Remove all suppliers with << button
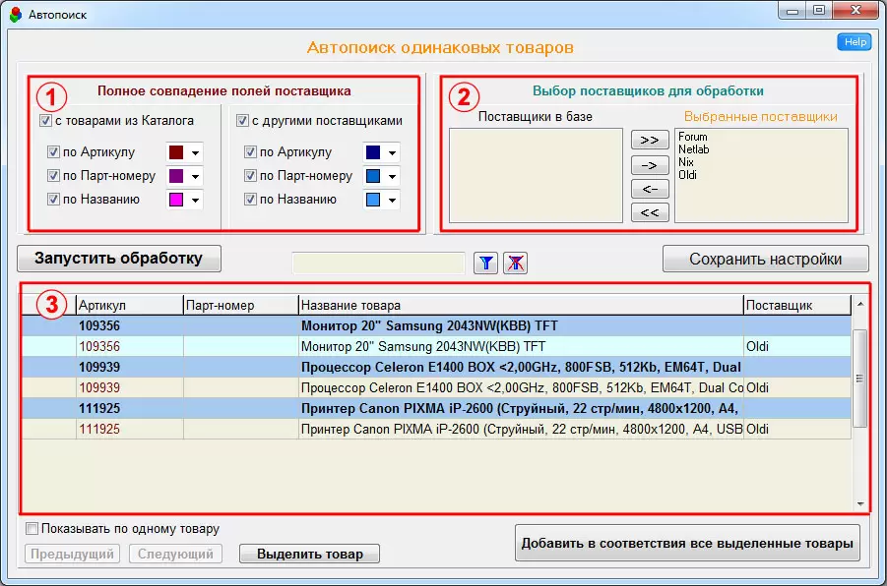This screenshot has height=586, width=887. tap(649, 211)
